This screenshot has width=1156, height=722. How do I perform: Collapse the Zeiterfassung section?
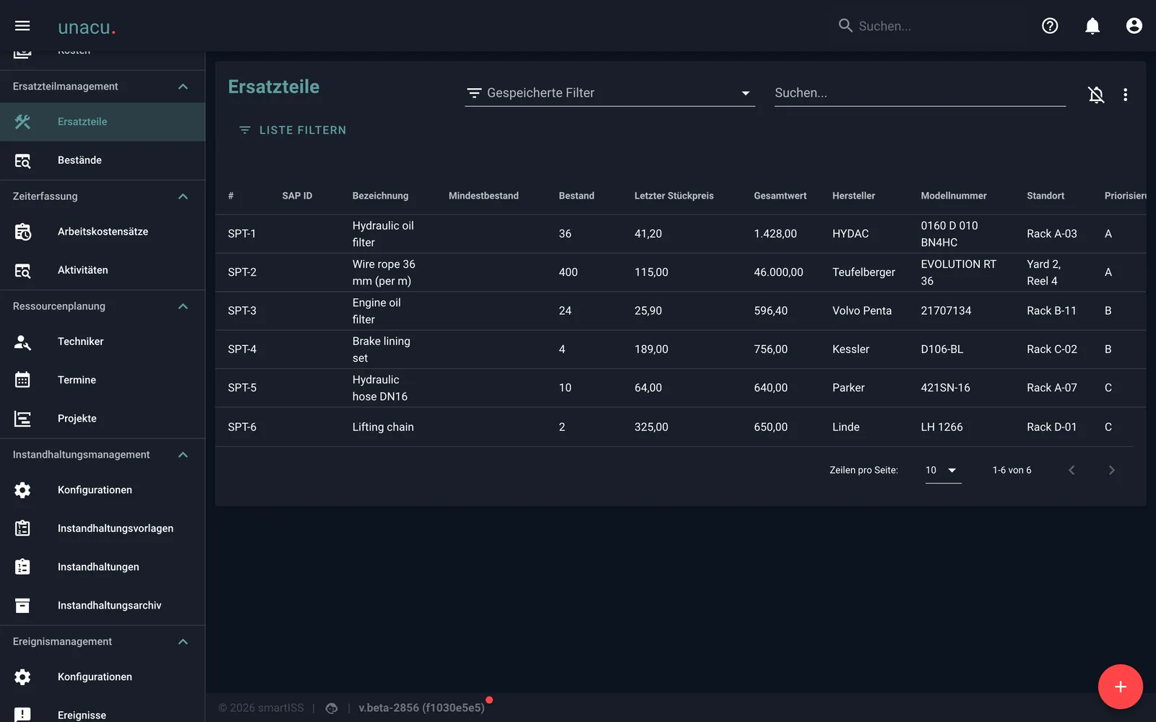pos(183,196)
